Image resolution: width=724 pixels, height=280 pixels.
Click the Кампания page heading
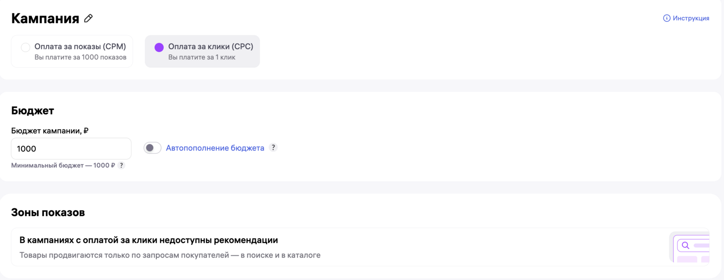(x=45, y=19)
